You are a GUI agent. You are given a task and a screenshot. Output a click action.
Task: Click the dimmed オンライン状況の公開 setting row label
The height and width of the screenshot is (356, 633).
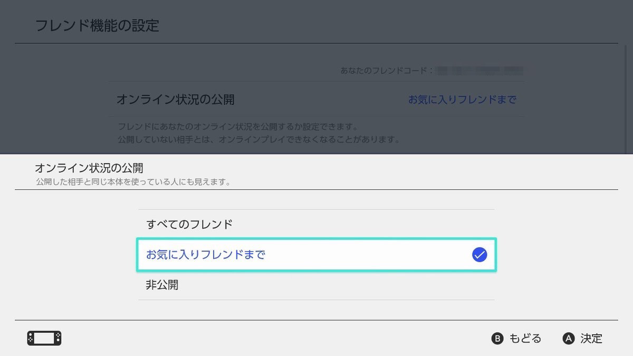click(175, 100)
